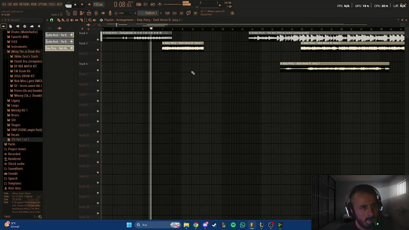Click the microphone recording icon
Screen dimensions: 409x230
(x=110, y=13)
